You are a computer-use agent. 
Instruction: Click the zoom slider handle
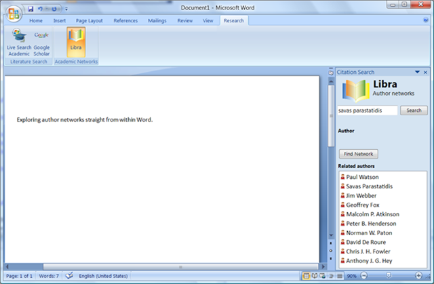click(x=389, y=275)
